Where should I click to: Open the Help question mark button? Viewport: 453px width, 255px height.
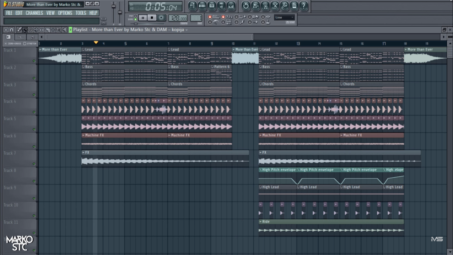(x=303, y=6)
